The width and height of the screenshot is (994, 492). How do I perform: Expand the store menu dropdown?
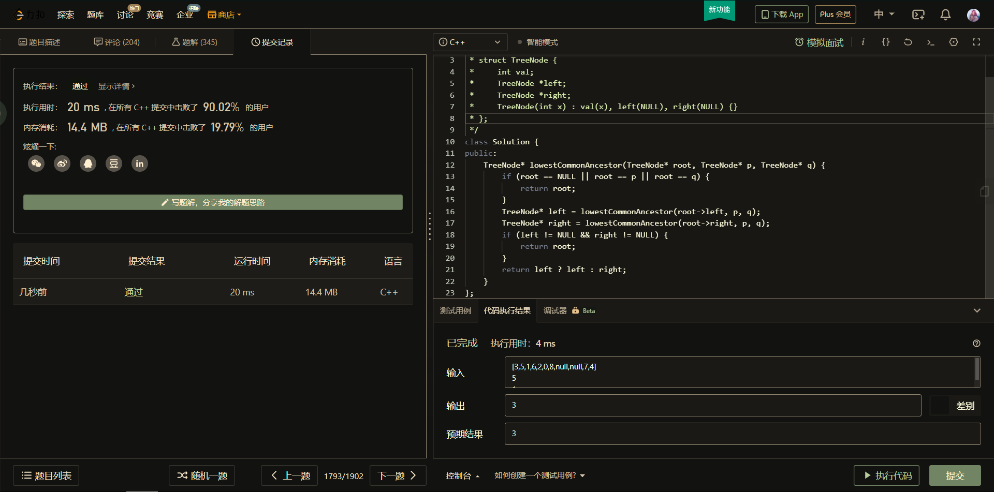pos(224,14)
